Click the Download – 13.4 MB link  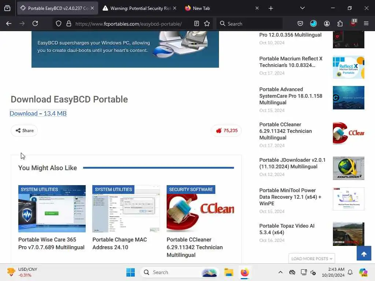tap(38, 113)
